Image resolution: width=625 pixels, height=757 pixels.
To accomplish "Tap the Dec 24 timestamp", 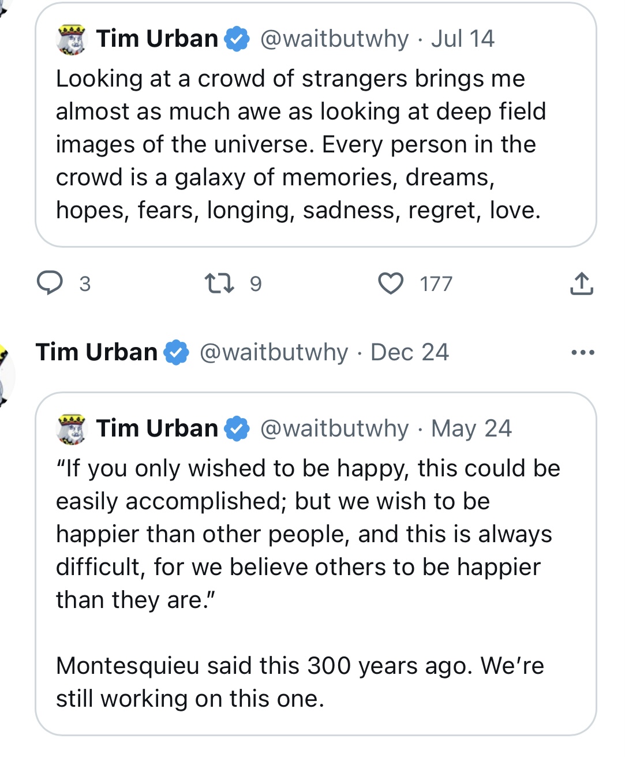I will pos(410,352).
